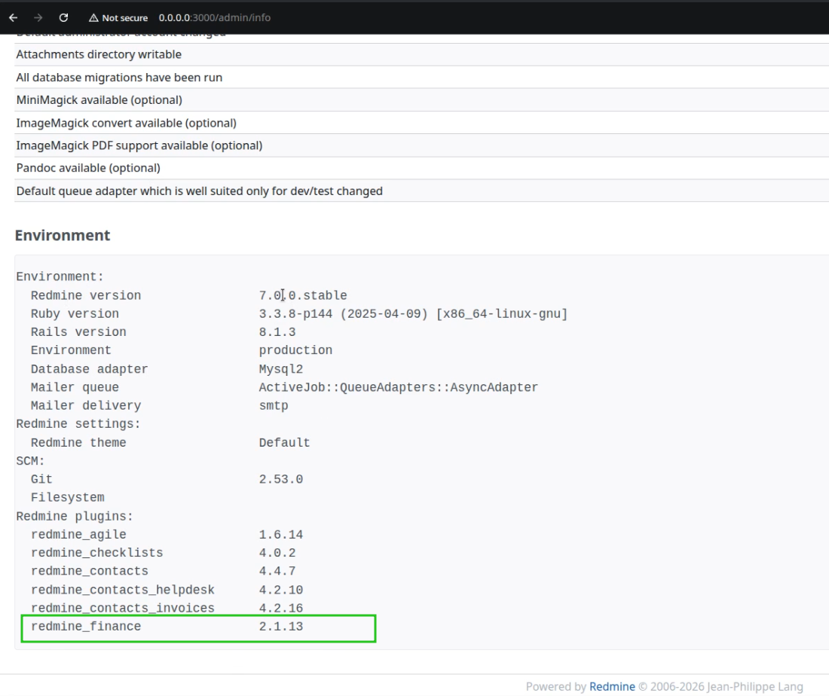Click redmine_agile version 1.6.14
Screen dimensions: 829x696
pos(281,535)
